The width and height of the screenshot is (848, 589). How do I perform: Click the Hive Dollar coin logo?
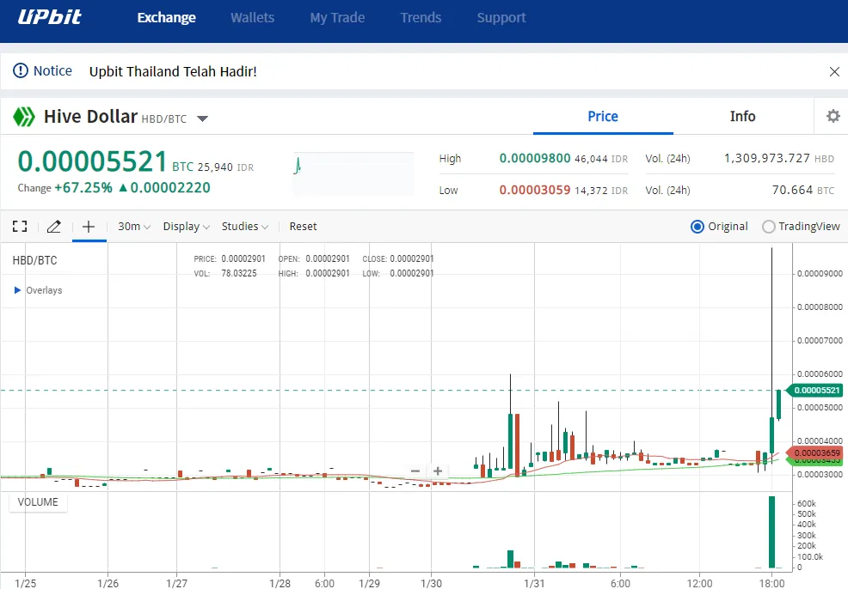coord(24,117)
